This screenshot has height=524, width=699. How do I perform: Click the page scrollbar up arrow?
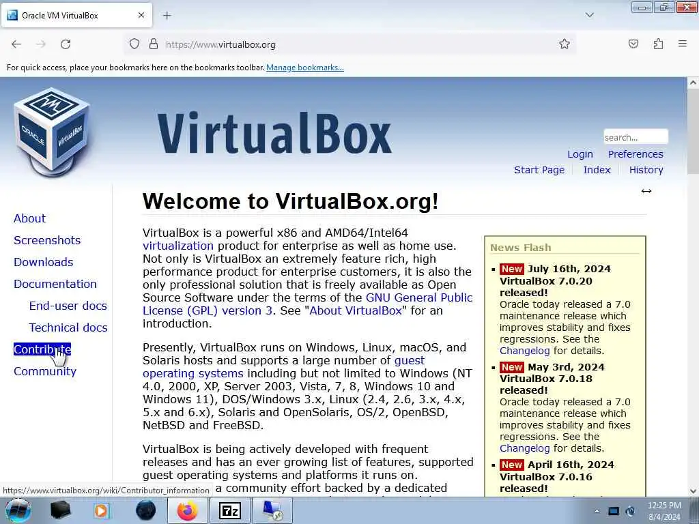point(693,83)
